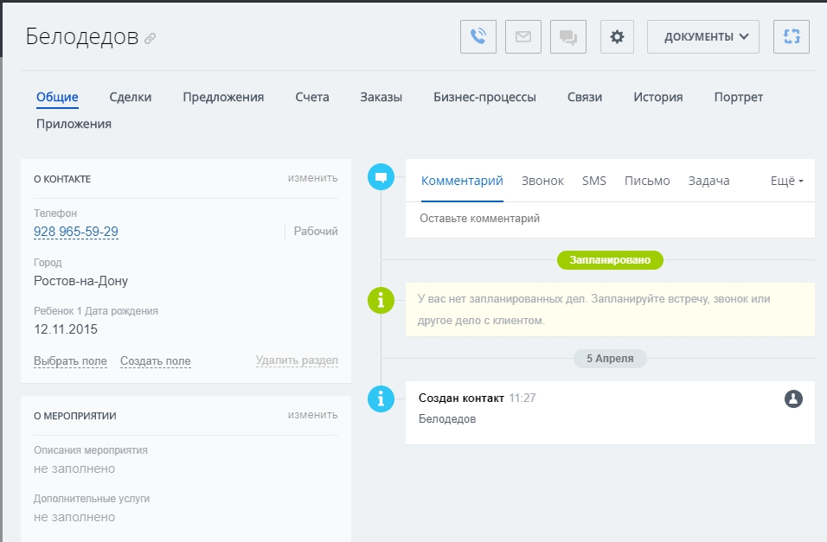Open settings with the gear icon
The image size is (827, 542).
(x=617, y=37)
